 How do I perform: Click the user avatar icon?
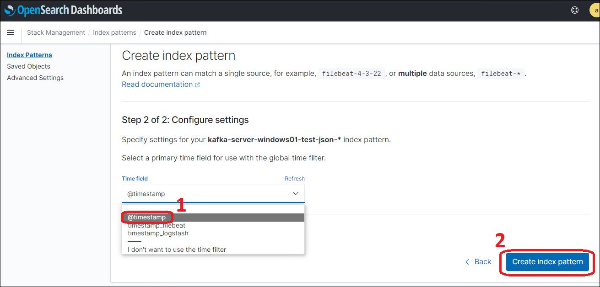(x=595, y=10)
